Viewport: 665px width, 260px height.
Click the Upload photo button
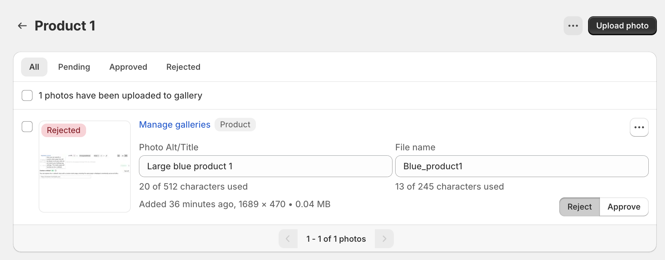(622, 26)
